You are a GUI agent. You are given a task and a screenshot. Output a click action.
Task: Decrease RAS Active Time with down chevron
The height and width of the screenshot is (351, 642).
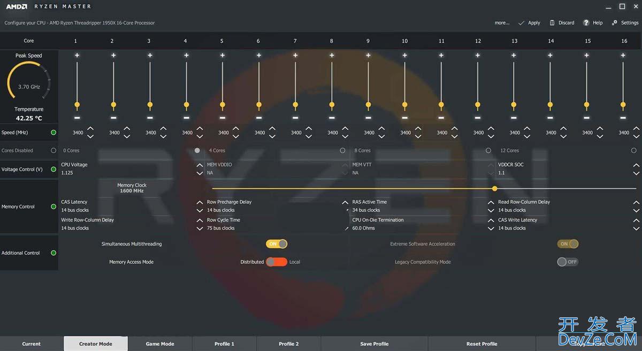pos(491,211)
